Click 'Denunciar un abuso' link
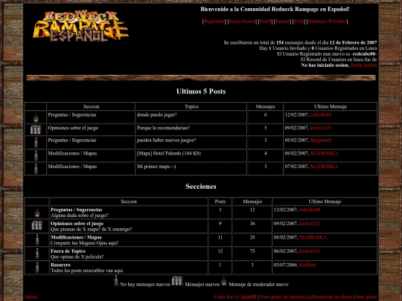Viewport: 402px width, 301px height. [332, 297]
